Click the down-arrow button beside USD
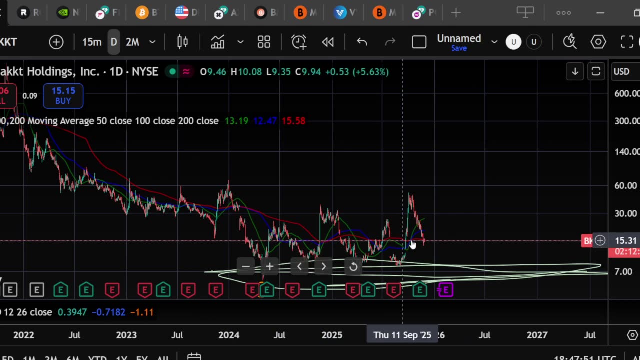 tap(575, 72)
